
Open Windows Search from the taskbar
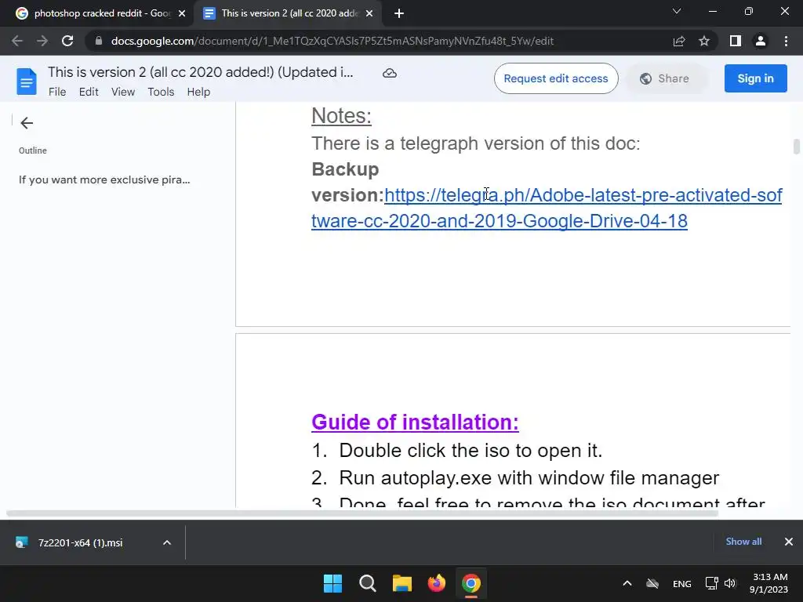coord(367,583)
